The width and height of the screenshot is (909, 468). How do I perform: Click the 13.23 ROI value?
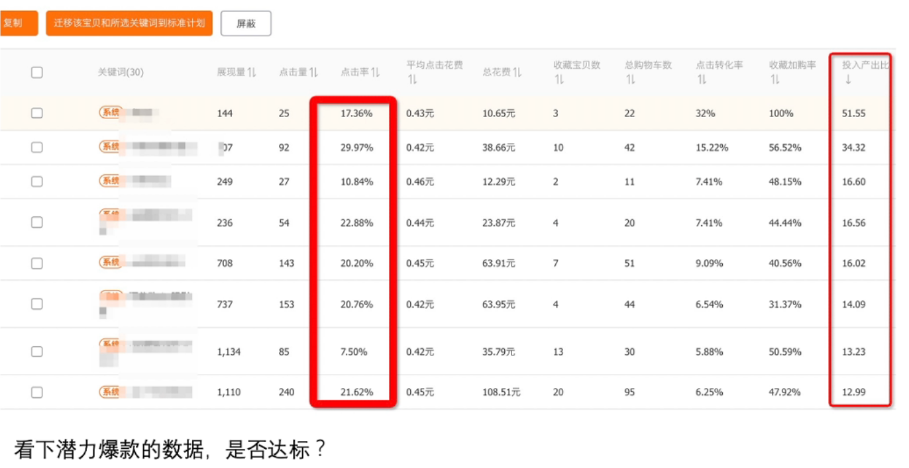(x=853, y=352)
